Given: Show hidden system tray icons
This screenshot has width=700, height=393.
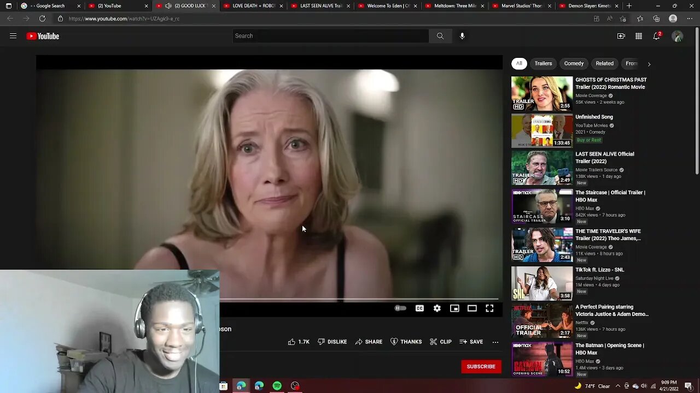Looking at the screenshot, I should click(619, 386).
